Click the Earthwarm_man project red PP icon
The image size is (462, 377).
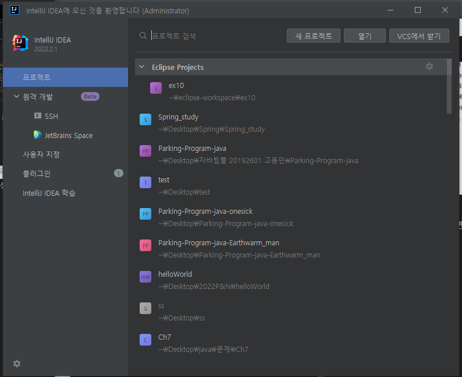pyautogui.click(x=145, y=245)
